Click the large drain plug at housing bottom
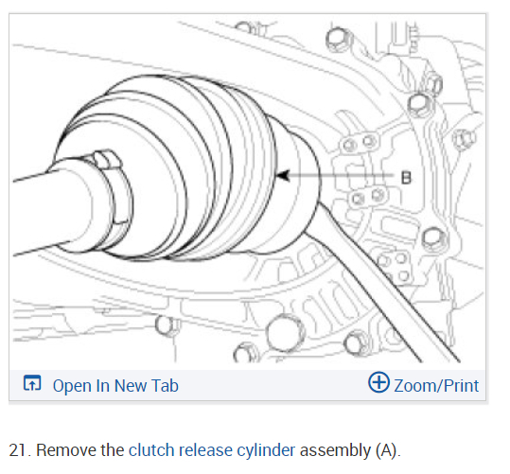This screenshot has width=510, height=474. [x=285, y=332]
